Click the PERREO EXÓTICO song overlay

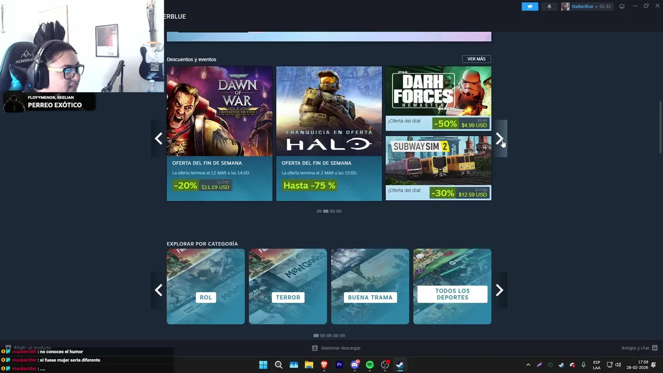50,102
